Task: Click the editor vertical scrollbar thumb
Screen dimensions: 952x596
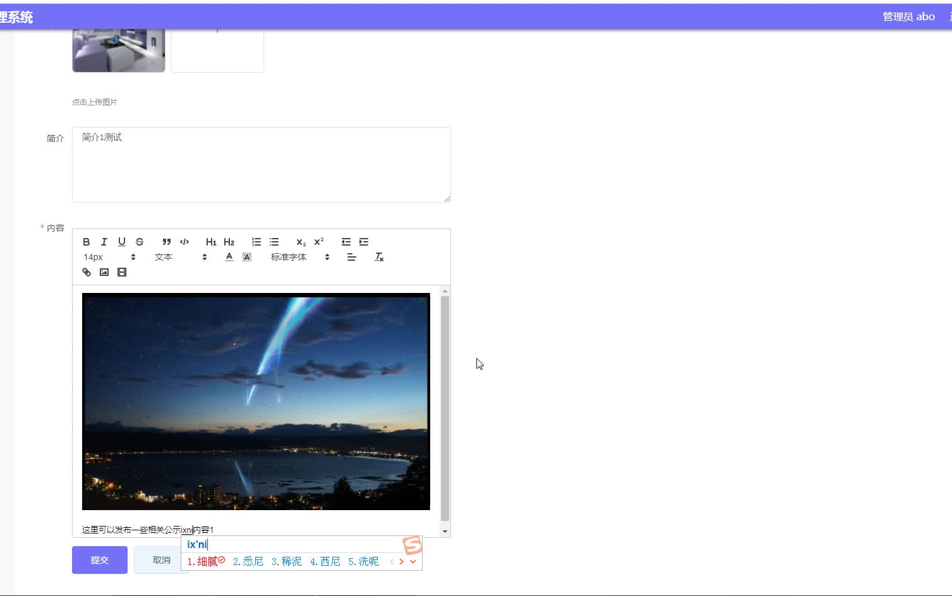Action: (445, 408)
